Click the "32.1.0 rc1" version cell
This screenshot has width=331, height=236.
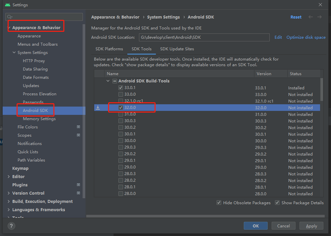click(264, 101)
